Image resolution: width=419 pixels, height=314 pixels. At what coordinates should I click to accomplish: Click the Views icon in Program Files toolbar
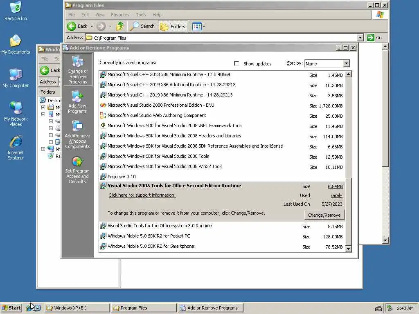(x=197, y=26)
